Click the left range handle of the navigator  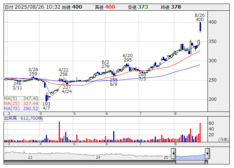coord(173,154)
